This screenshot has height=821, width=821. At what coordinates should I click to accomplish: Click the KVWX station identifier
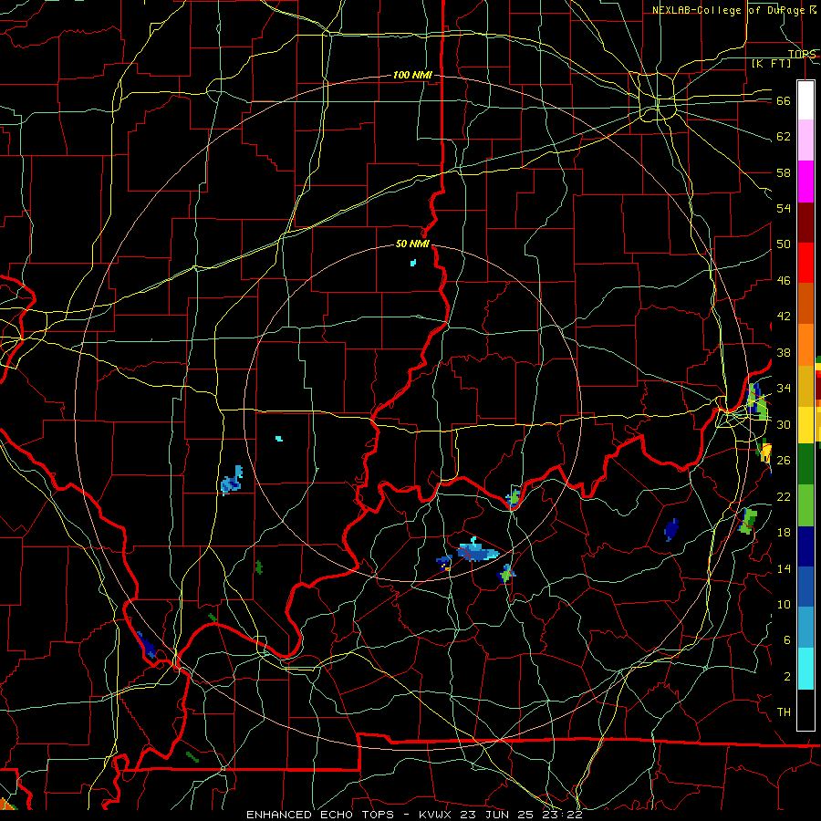pyautogui.click(x=438, y=815)
